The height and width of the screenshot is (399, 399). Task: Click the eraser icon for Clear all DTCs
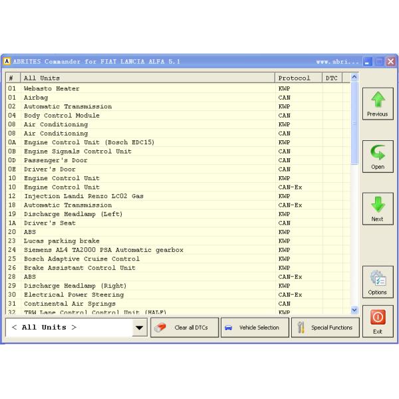point(160,328)
